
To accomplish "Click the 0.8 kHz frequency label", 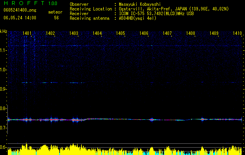I will coord(4,108).
